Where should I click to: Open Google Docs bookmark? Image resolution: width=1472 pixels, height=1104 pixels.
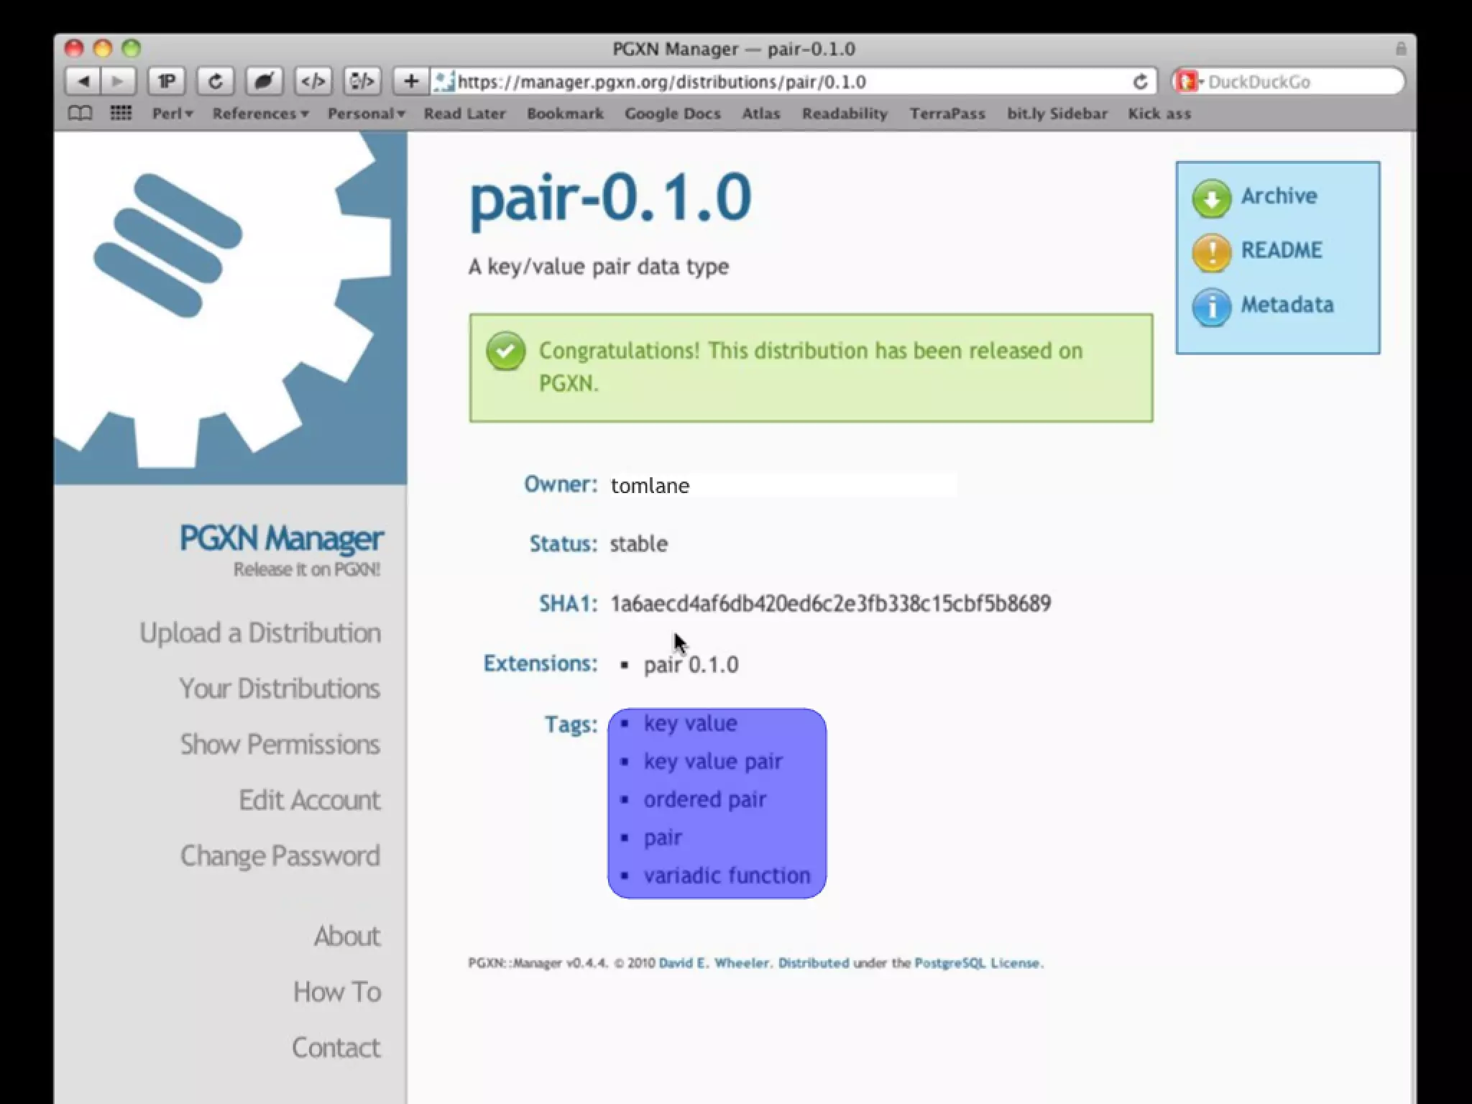pos(672,114)
